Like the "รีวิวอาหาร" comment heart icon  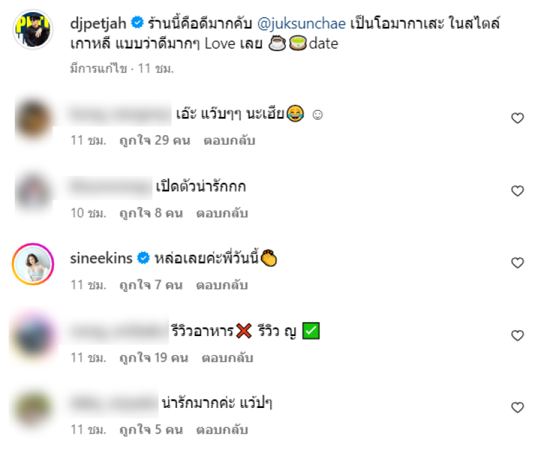[517, 335]
